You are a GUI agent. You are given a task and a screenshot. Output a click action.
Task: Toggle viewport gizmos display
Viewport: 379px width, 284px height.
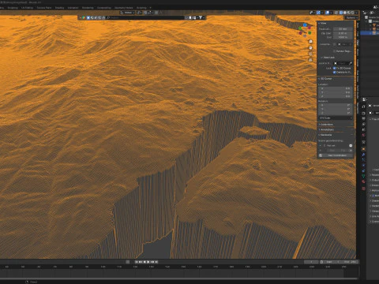tap(318, 13)
